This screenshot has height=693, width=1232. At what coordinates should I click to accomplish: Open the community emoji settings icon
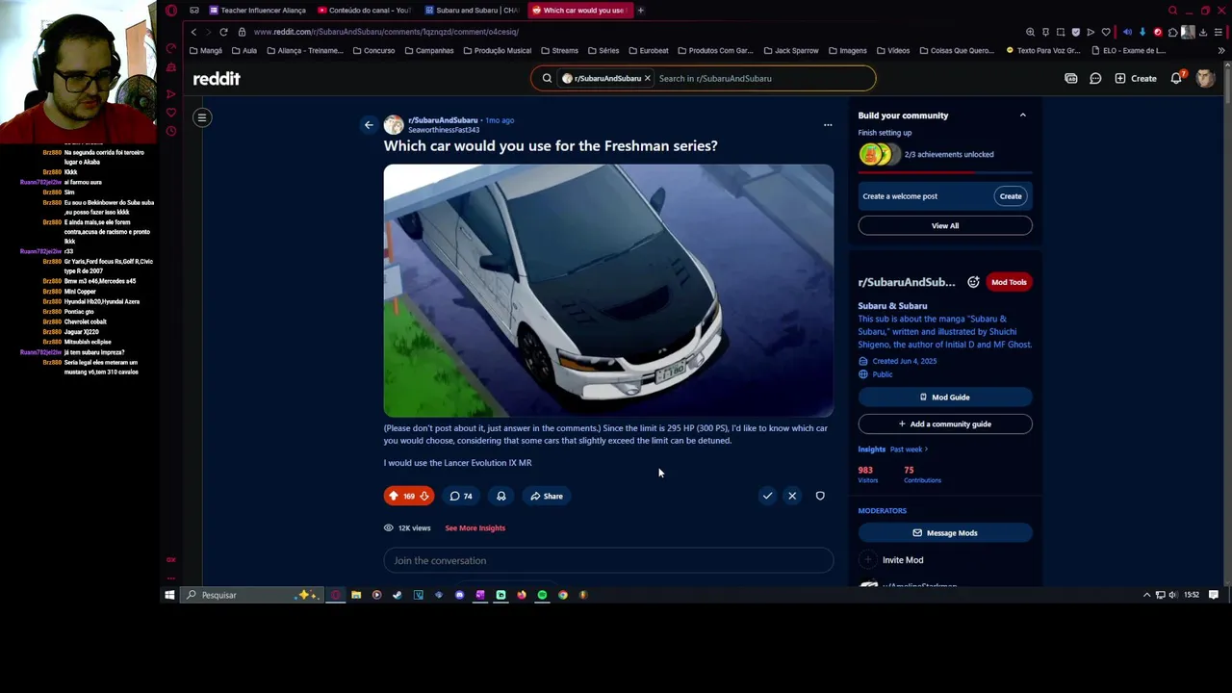pyautogui.click(x=973, y=282)
